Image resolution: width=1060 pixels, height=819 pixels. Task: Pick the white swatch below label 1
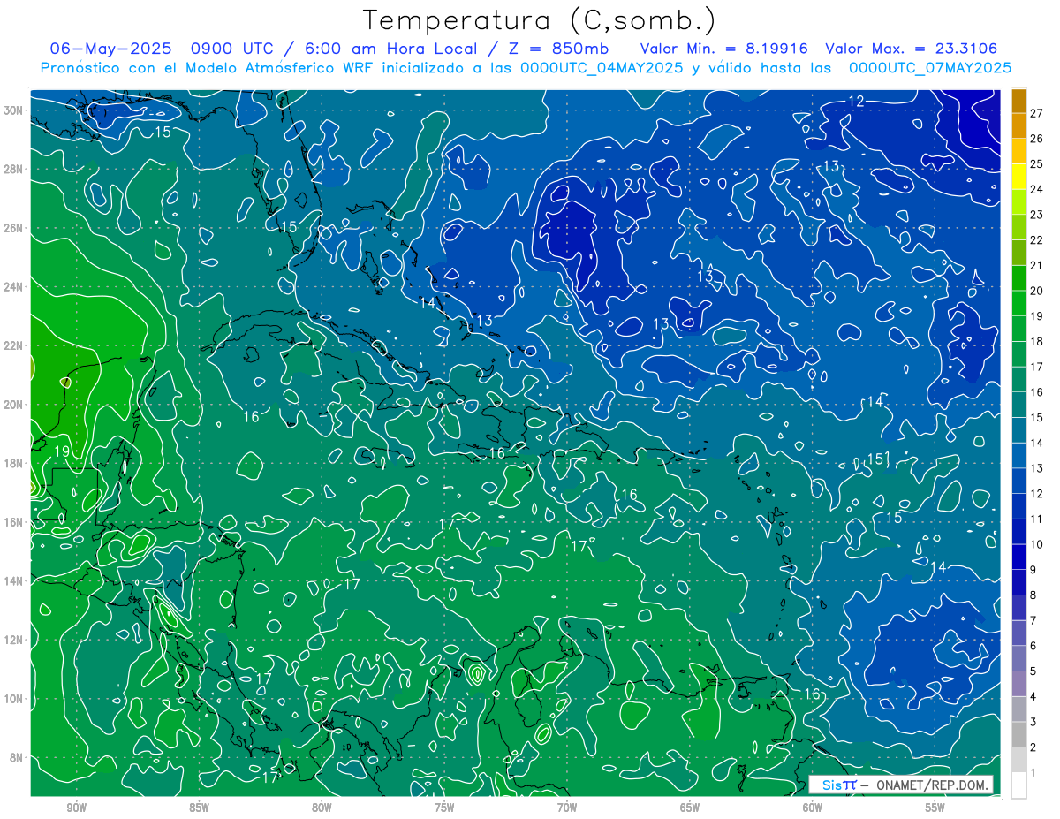1018,785
